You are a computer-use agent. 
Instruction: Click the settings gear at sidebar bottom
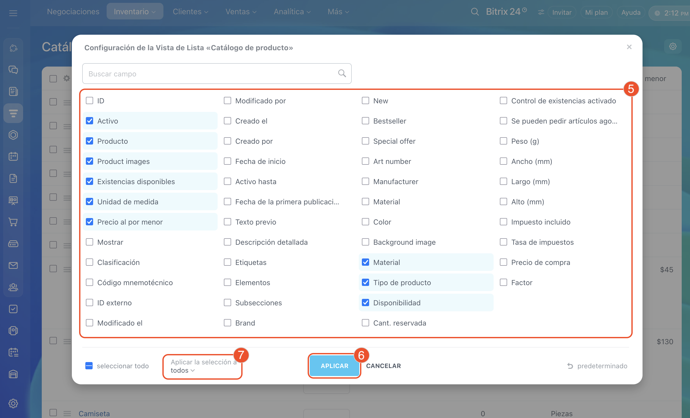[x=13, y=403]
